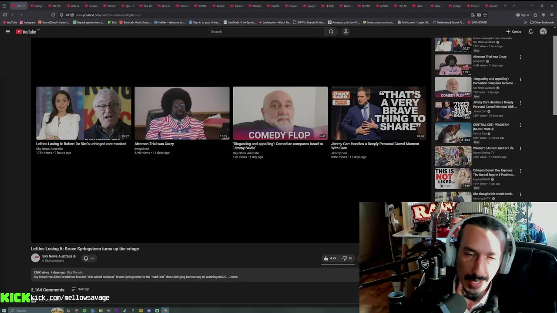The width and height of the screenshot is (557, 313).
Task: Open sidebar 'She thought this would work' title
Action: [x=493, y=194]
